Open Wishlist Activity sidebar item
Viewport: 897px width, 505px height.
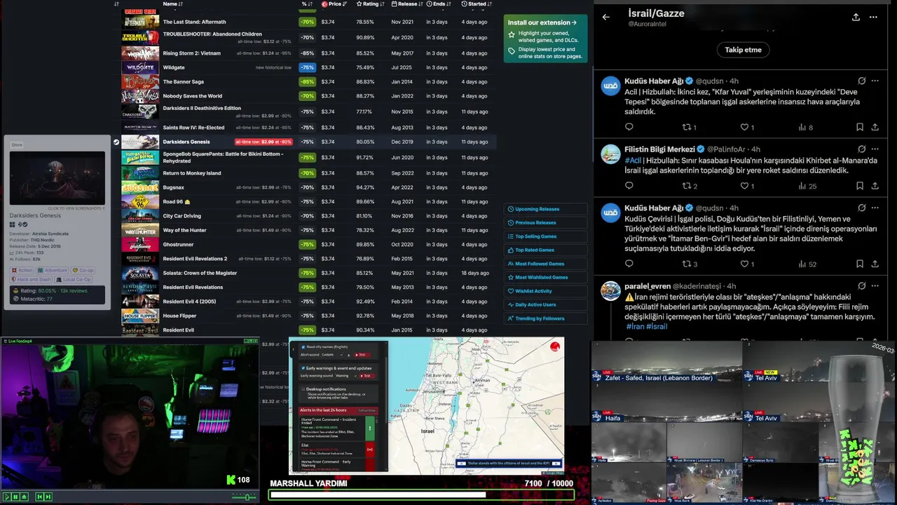tap(545, 291)
